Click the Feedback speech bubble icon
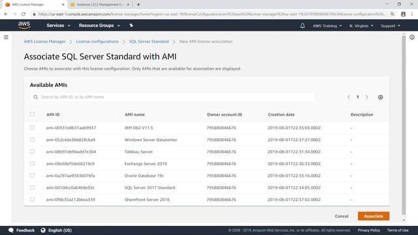Image resolution: width=418 pixels, height=235 pixels. coord(11,230)
